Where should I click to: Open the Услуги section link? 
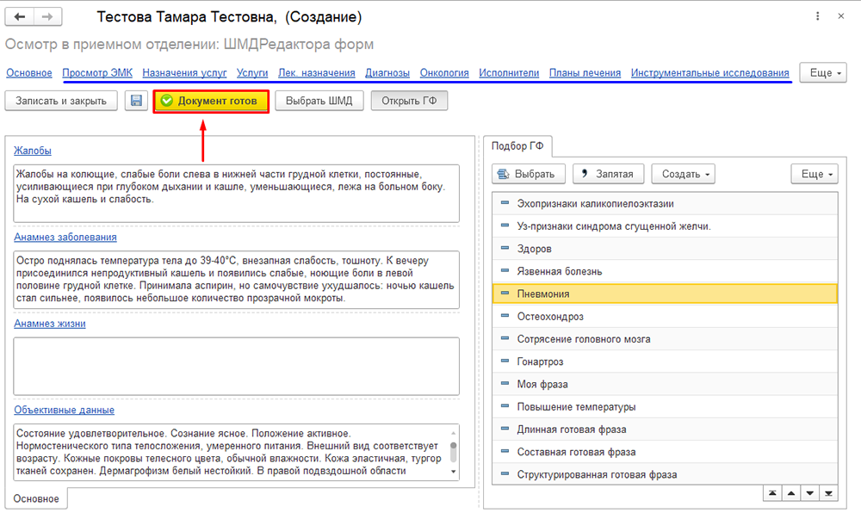click(252, 73)
